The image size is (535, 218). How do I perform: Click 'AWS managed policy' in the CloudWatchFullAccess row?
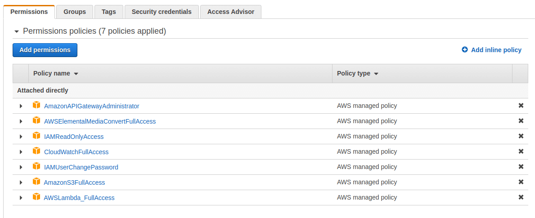(367, 151)
